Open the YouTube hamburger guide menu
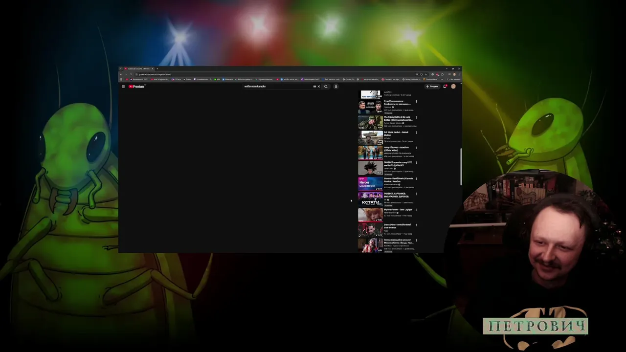Viewport: 626px width, 352px height. pyautogui.click(x=123, y=87)
